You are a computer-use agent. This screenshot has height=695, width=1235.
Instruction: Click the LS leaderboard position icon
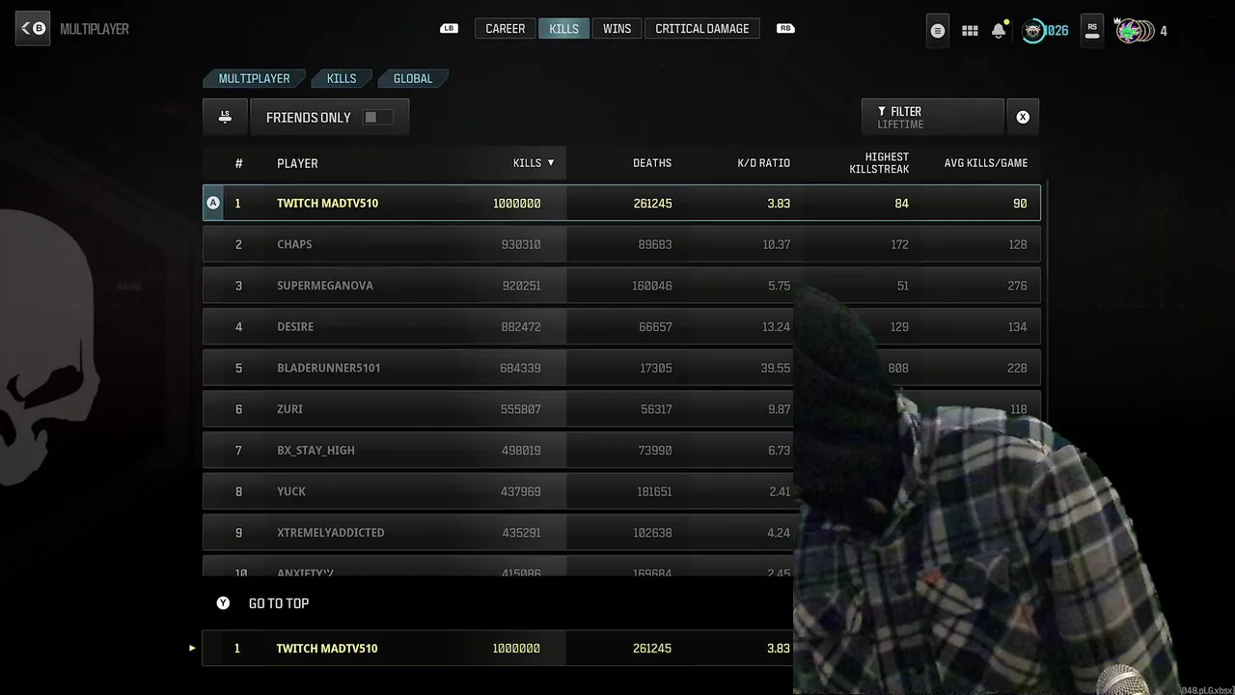pyautogui.click(x=225, y=117)
